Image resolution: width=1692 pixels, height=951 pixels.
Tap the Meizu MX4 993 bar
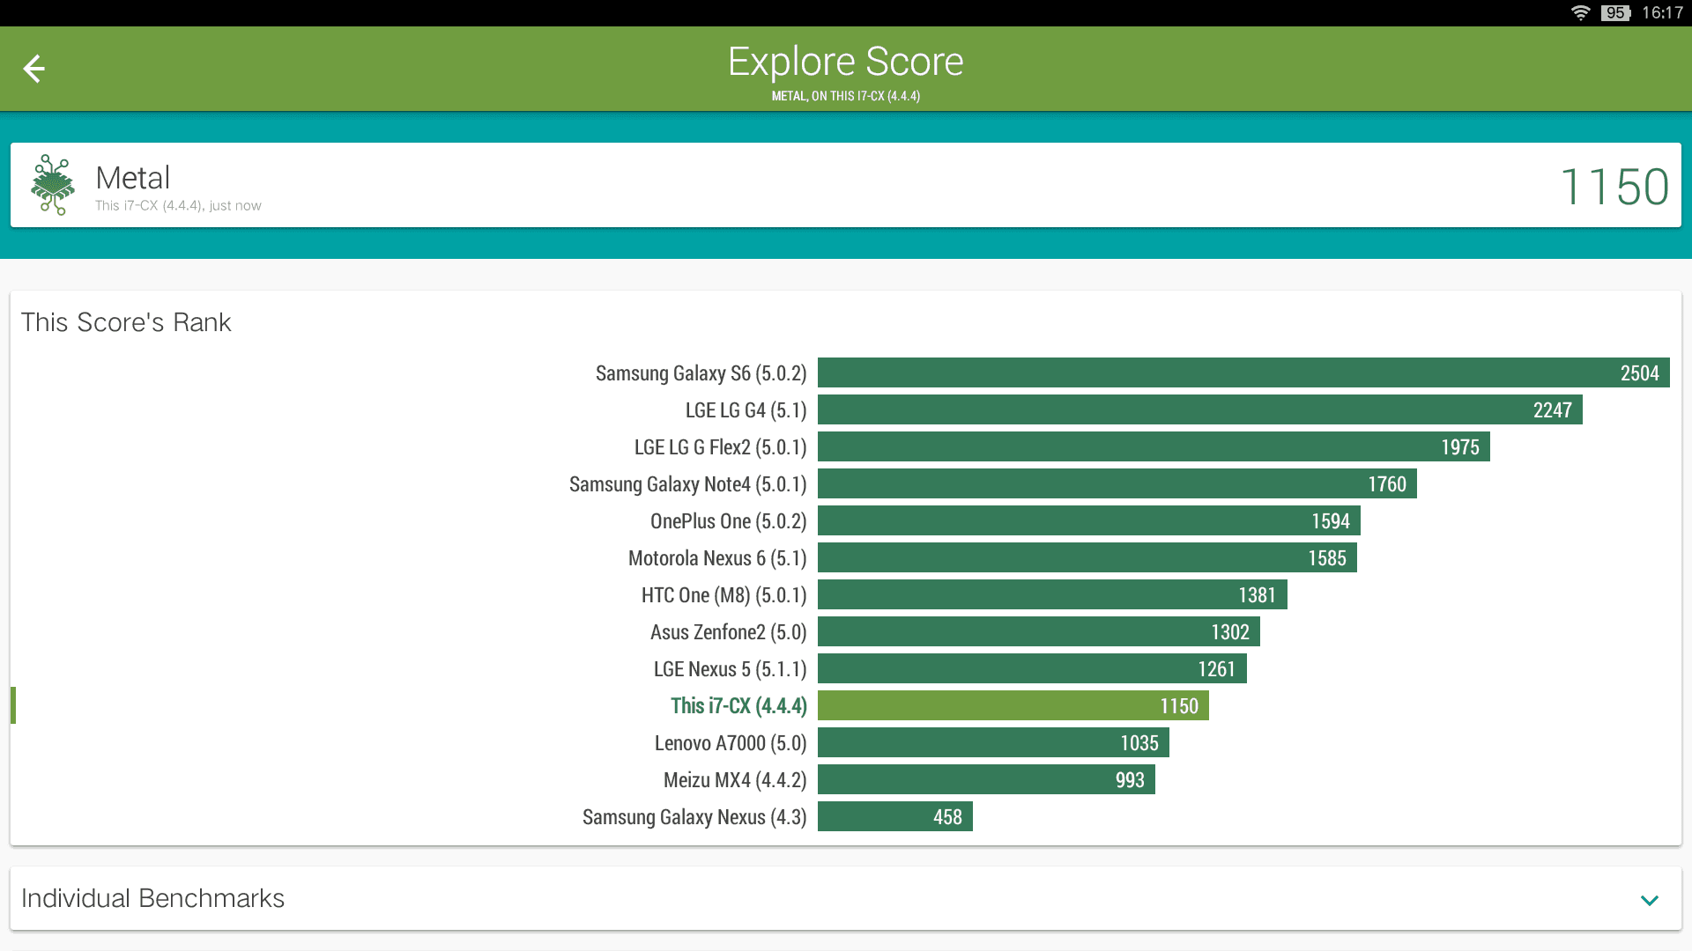[986, 779]
